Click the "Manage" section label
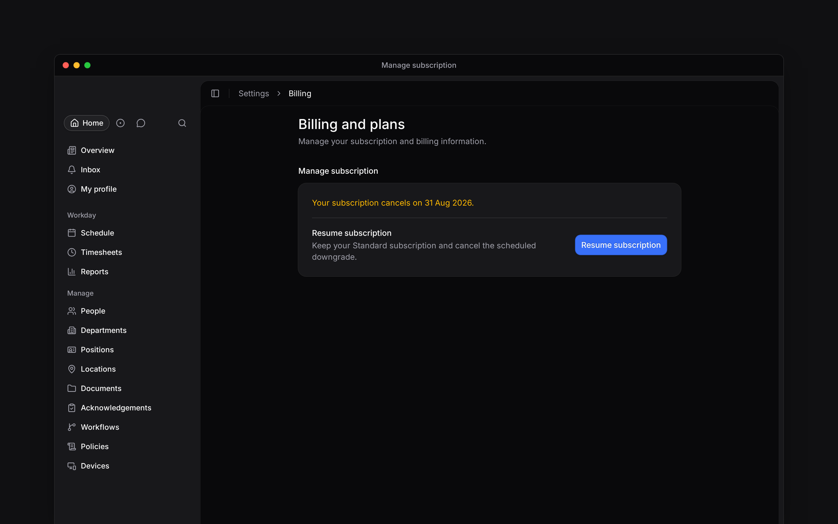 (x=80, y=293)
